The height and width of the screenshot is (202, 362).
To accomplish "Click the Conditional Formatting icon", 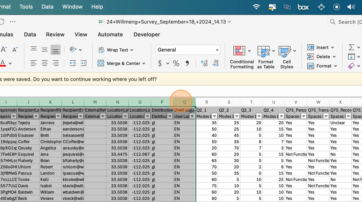I will 239,51.
